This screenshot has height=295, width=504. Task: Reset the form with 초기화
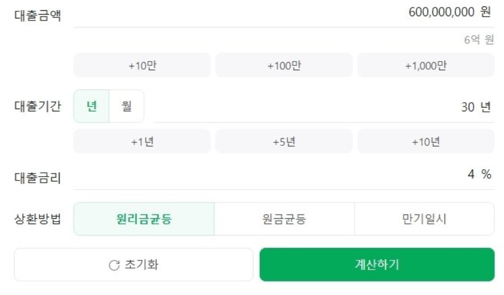134,265
